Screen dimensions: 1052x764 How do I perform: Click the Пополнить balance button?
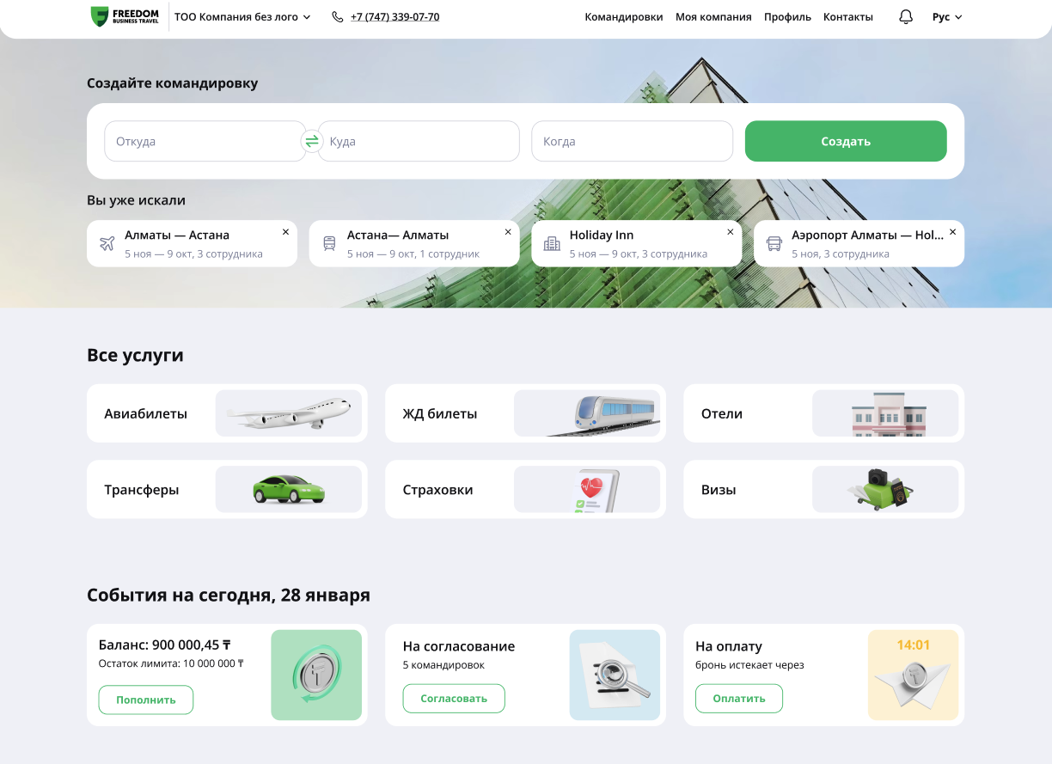click(146, 700)
